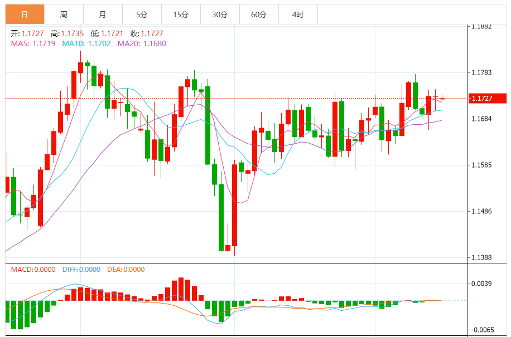Click the MA10: 1.1702 indicator label

86,43
